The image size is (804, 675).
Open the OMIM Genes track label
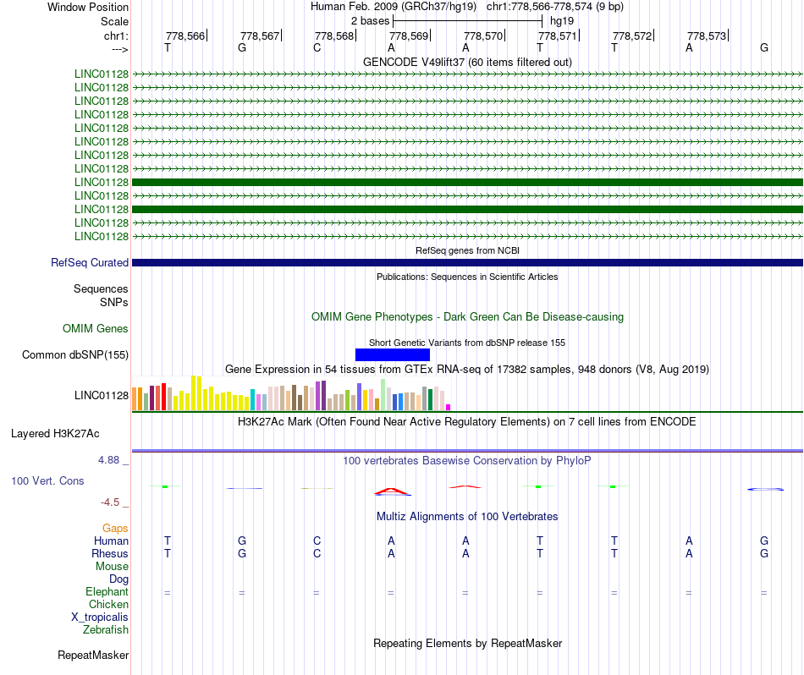pyautogui.click(x=96, y=328)
